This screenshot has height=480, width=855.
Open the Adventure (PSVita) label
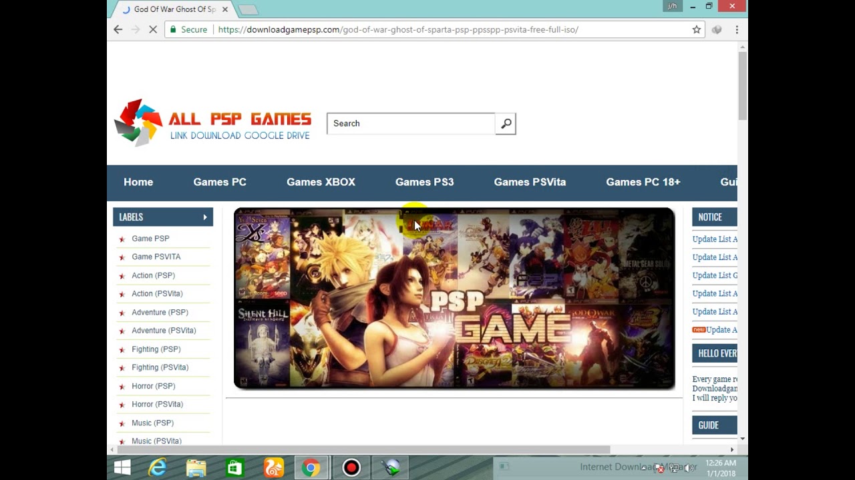[x=164, y=331]
